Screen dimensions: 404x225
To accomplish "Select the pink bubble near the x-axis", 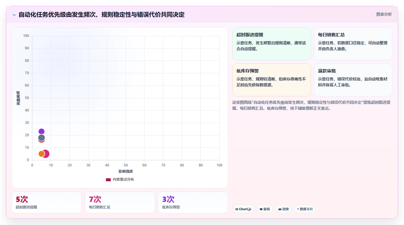I will point(46,154).
